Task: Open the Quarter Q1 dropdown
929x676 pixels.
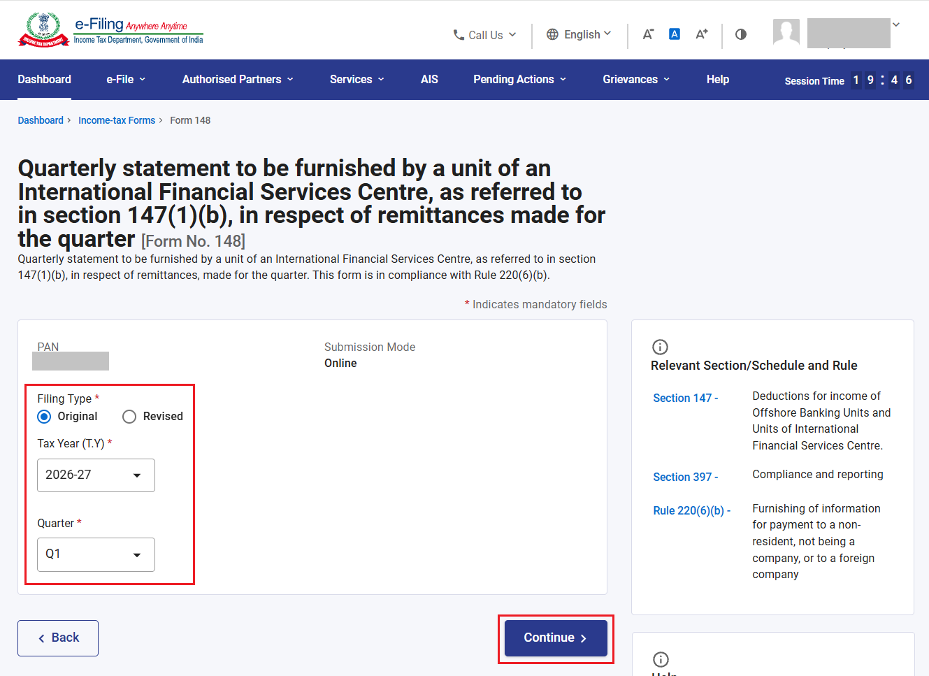Action: coord(96,554)
